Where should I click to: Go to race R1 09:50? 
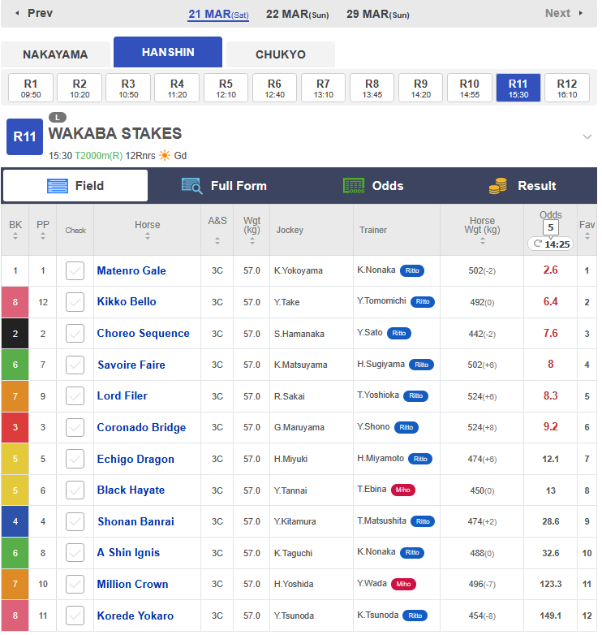click(x=31, y=88)
